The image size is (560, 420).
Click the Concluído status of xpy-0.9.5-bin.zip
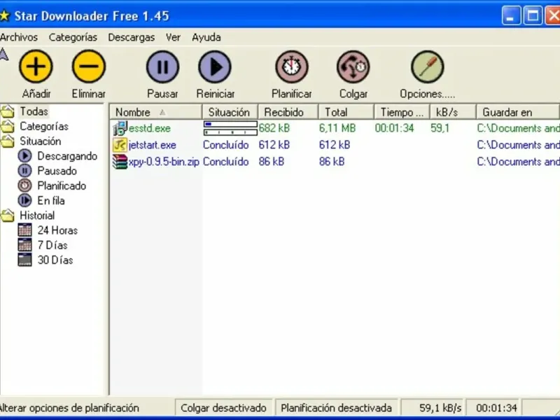pos(225,162)
